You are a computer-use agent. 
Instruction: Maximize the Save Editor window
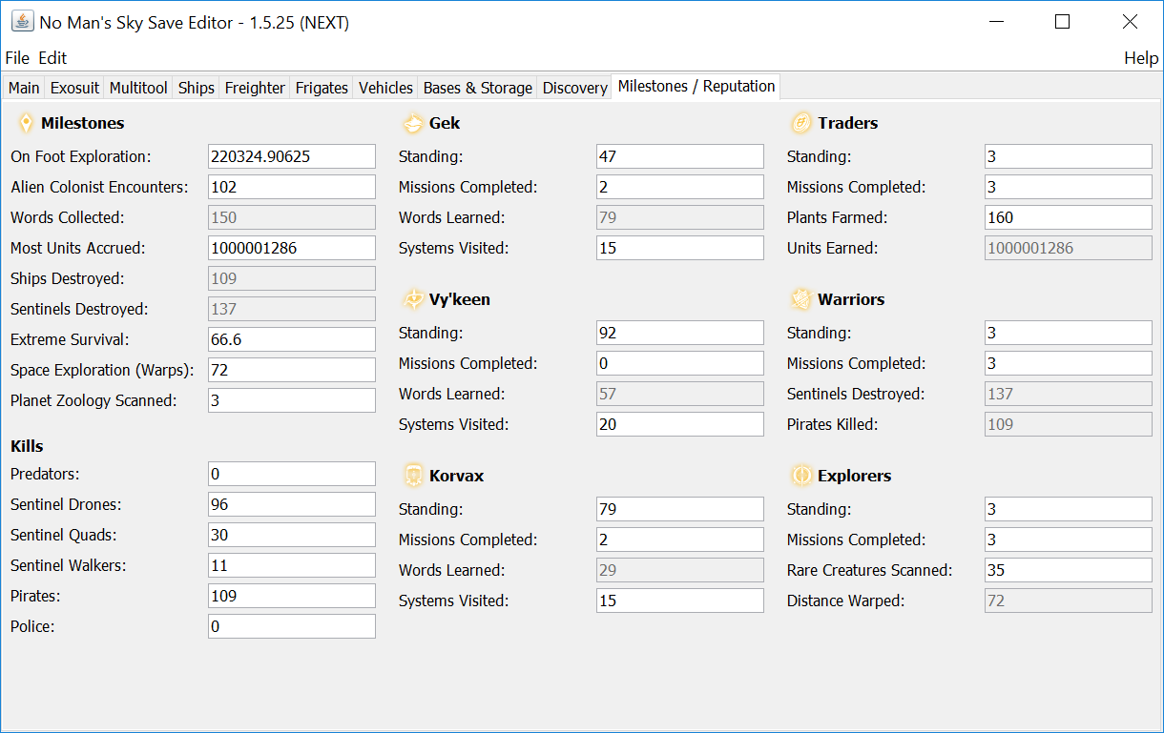coord(1063,22)
